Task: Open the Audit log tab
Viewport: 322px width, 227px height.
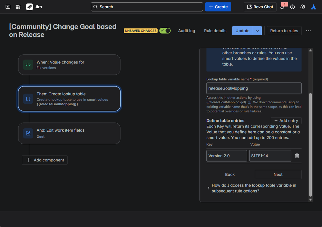Action: 187,31
